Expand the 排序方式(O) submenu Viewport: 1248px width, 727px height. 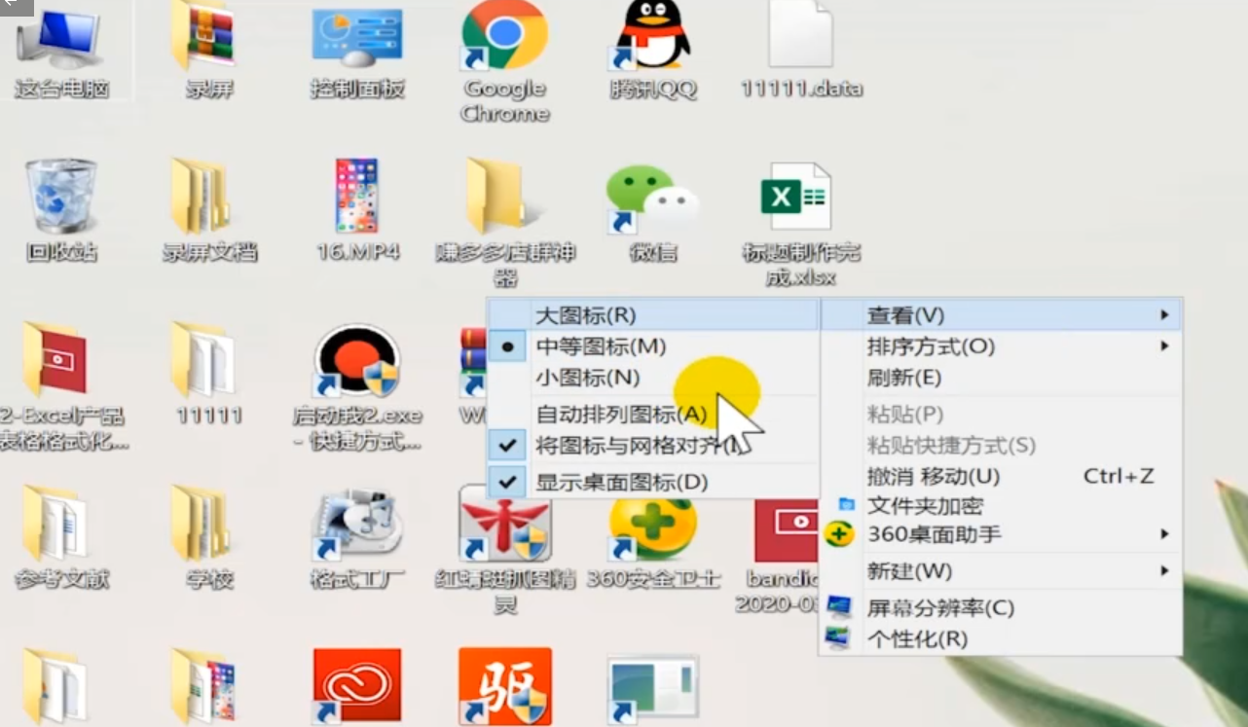point(1001,346)
